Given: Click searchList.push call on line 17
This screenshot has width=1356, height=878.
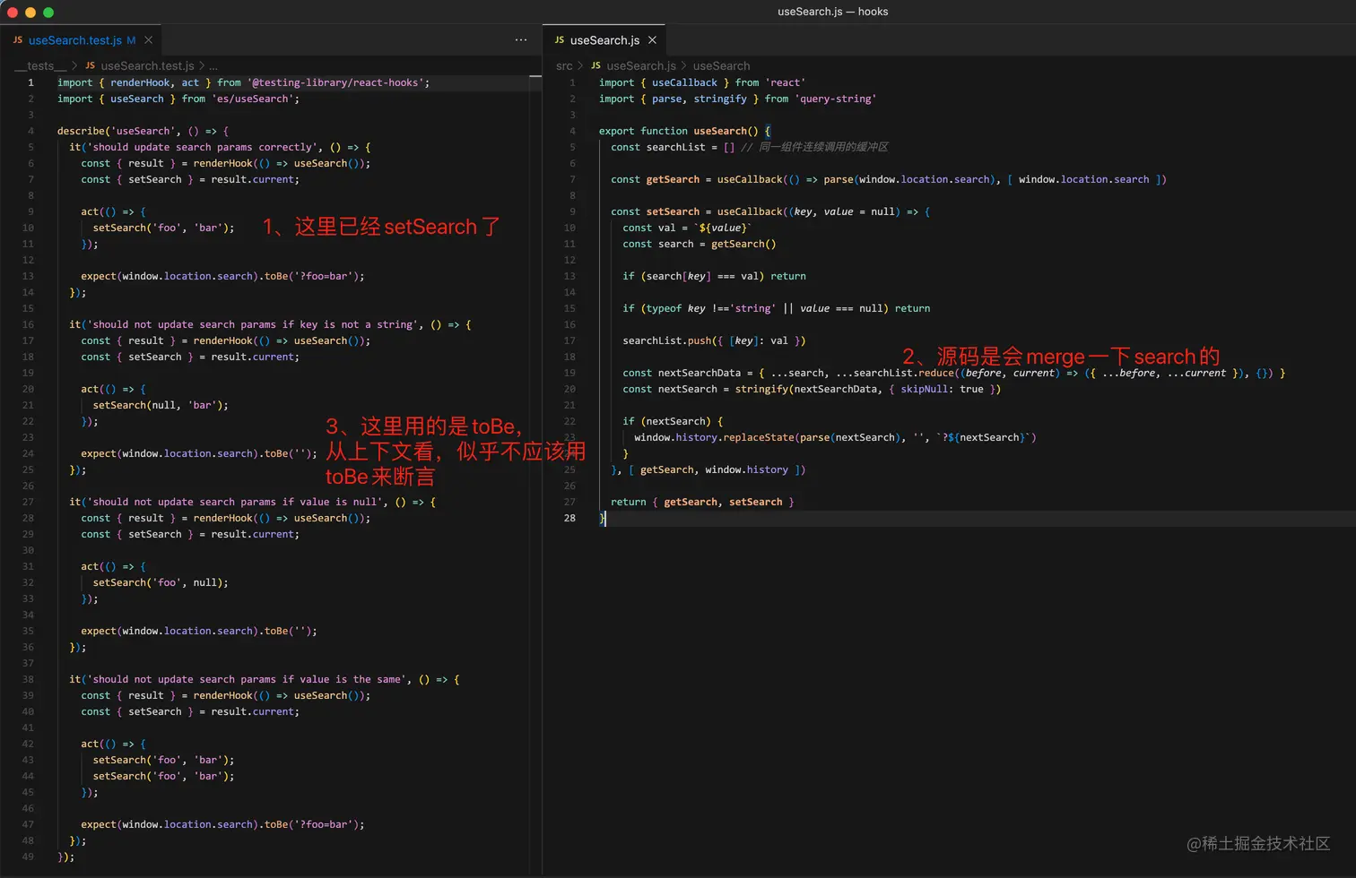Looking at the screenshot, I should 714,340.
